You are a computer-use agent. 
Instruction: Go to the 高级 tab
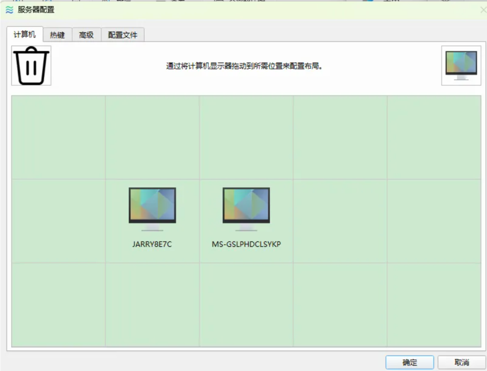[86, 35]
